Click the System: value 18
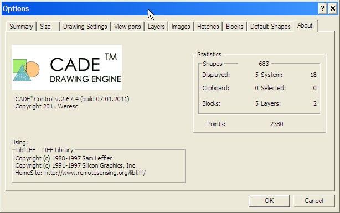Viewport: 340px width, 213px height. tap(313, 75)
